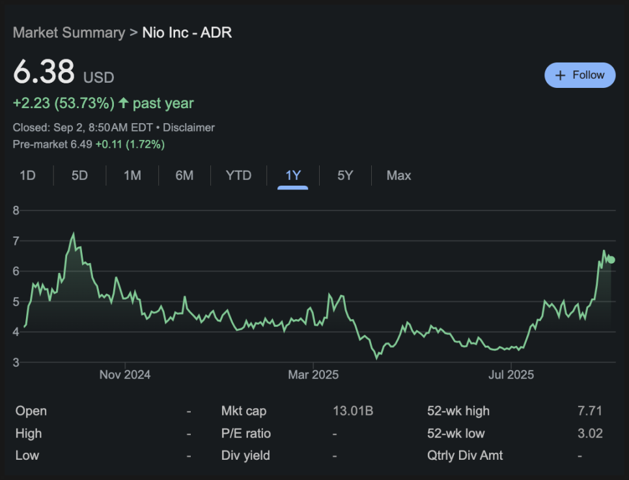The height and width of the screenshot is (480, 629).
Task: Click the Closed: Sep 2, 8:50 AM EDT text
Action: (x=83, y=128)
